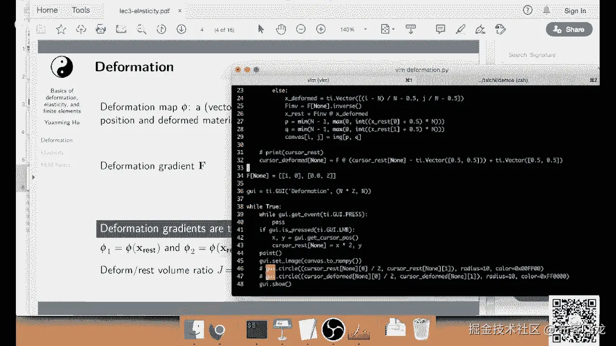This screenshot has height=346, width=616.
Task: Select the highlighter pen tool
Action: tap(461, 29)
